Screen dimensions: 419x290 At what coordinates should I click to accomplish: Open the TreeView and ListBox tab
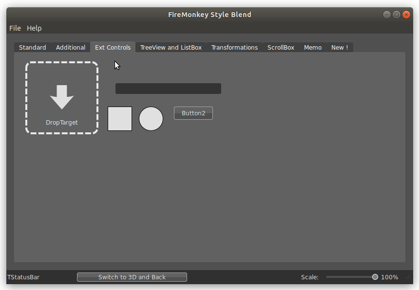point(171,48)
